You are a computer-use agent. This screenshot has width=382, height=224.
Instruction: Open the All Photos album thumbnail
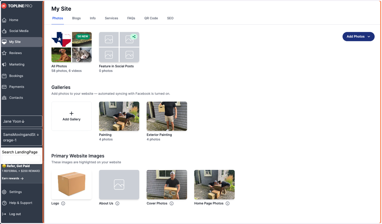click(x=71, y=47)
